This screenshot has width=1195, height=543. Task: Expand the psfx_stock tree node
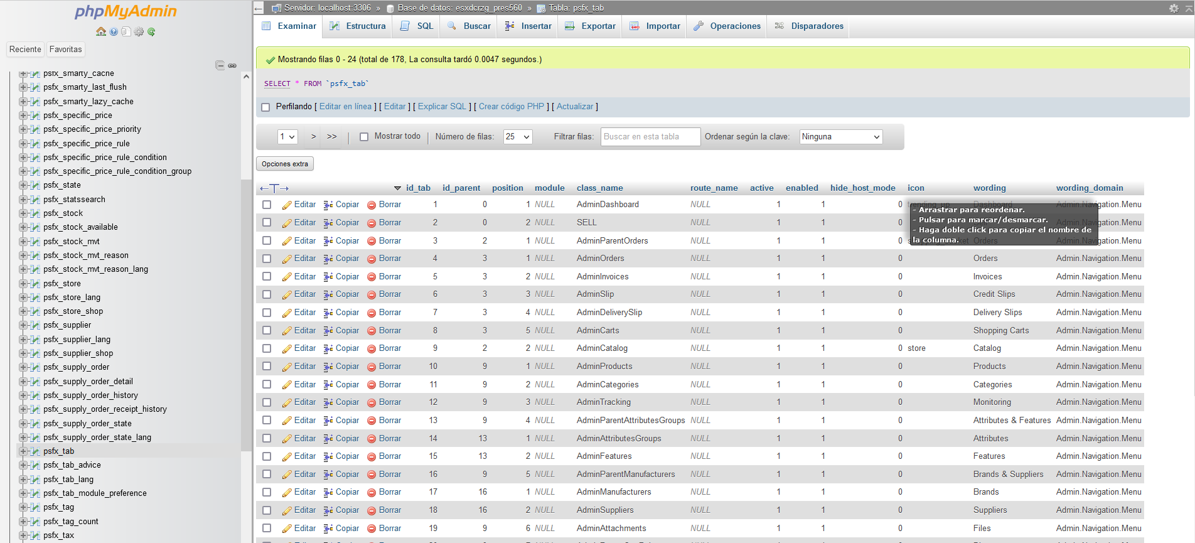pyautogui.click(x=23, y=213)
